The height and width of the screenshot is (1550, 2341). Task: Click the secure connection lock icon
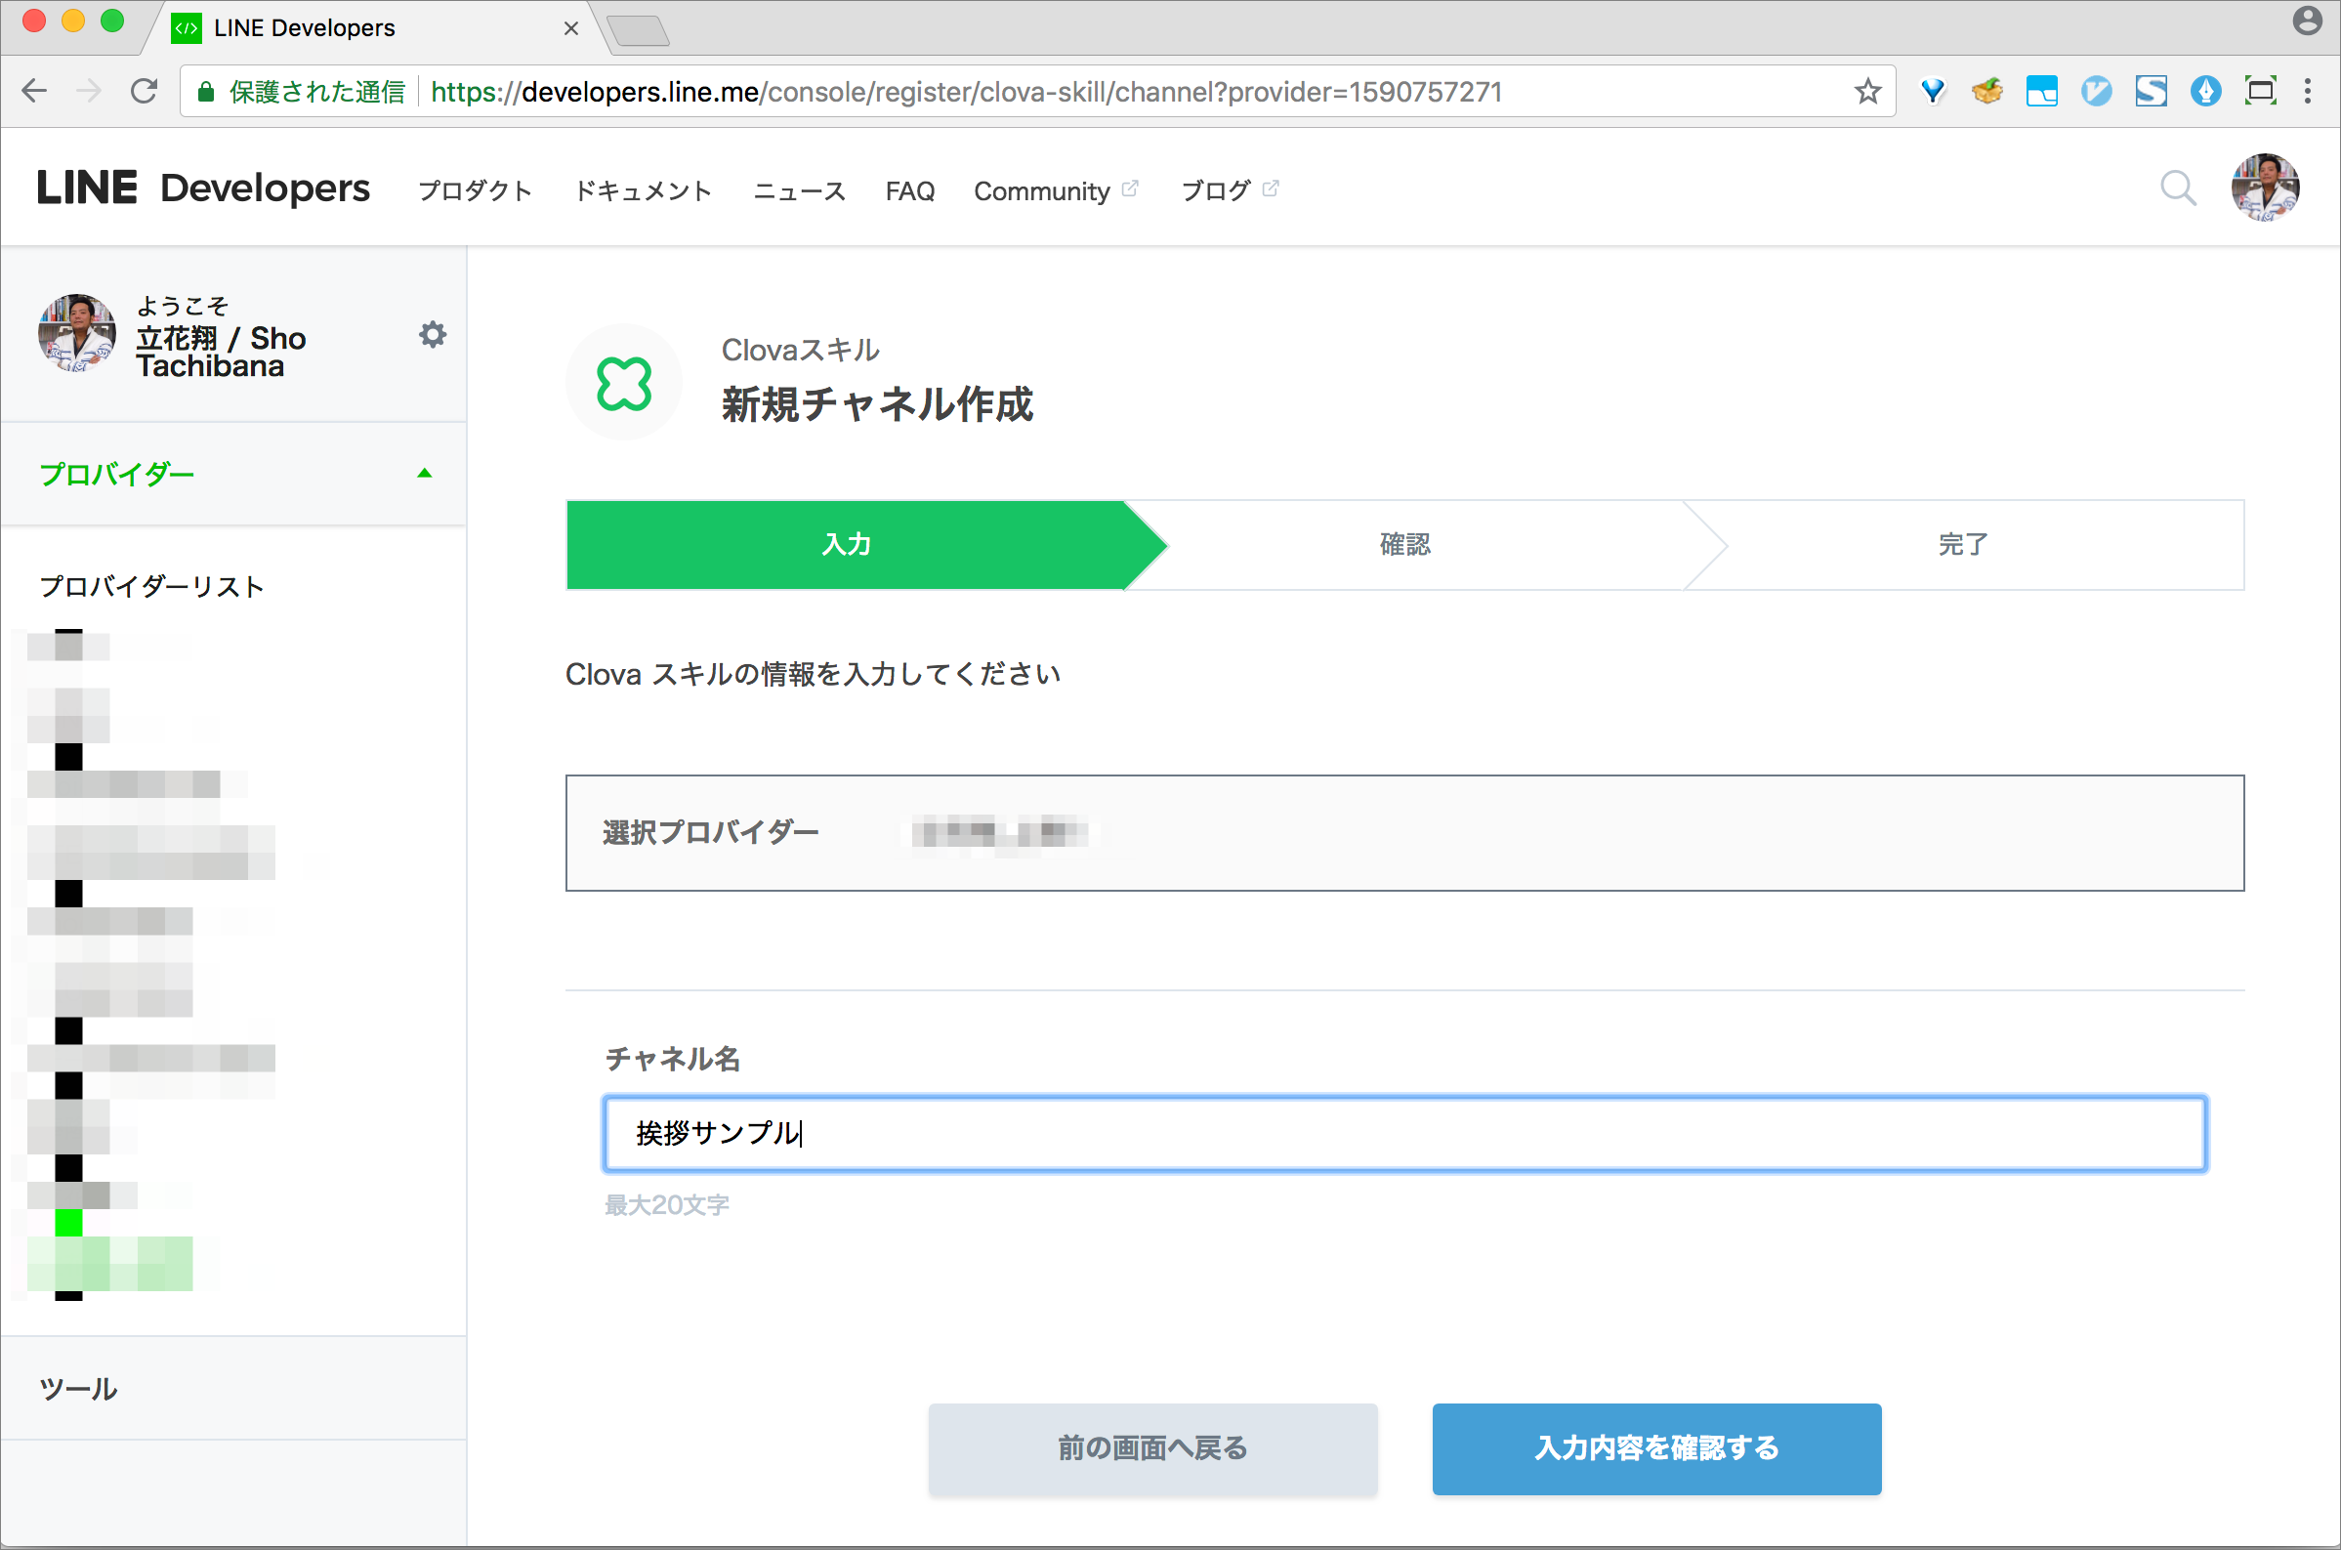(x=205, y=92)
